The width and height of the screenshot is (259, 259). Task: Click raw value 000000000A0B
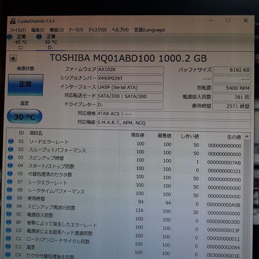pos(224,205)
